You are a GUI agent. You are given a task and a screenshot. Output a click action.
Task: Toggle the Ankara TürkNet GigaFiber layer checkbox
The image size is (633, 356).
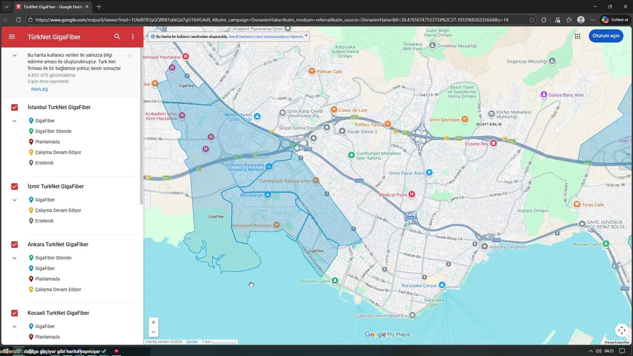click(x=14, y=244)
